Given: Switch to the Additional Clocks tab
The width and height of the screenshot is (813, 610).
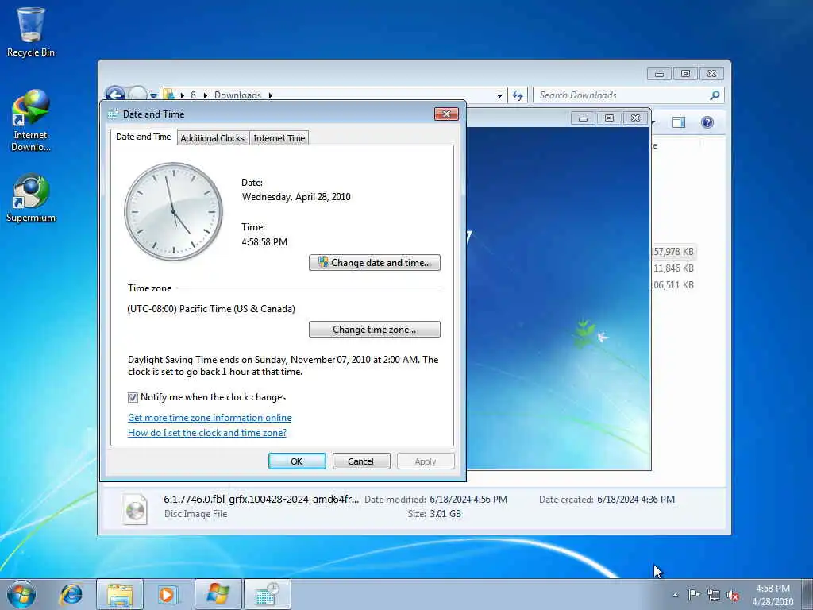Looking at the screenshot, I should (x=212, y=138).
